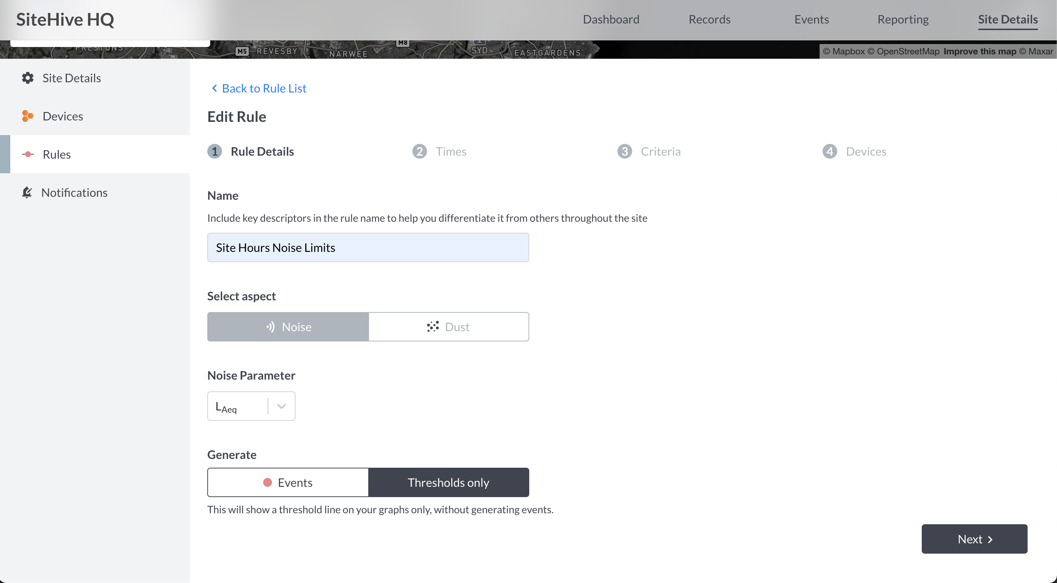Viewport: 1057px width, 583px height.
Task: Click the Next button
Action: (974, 539)
